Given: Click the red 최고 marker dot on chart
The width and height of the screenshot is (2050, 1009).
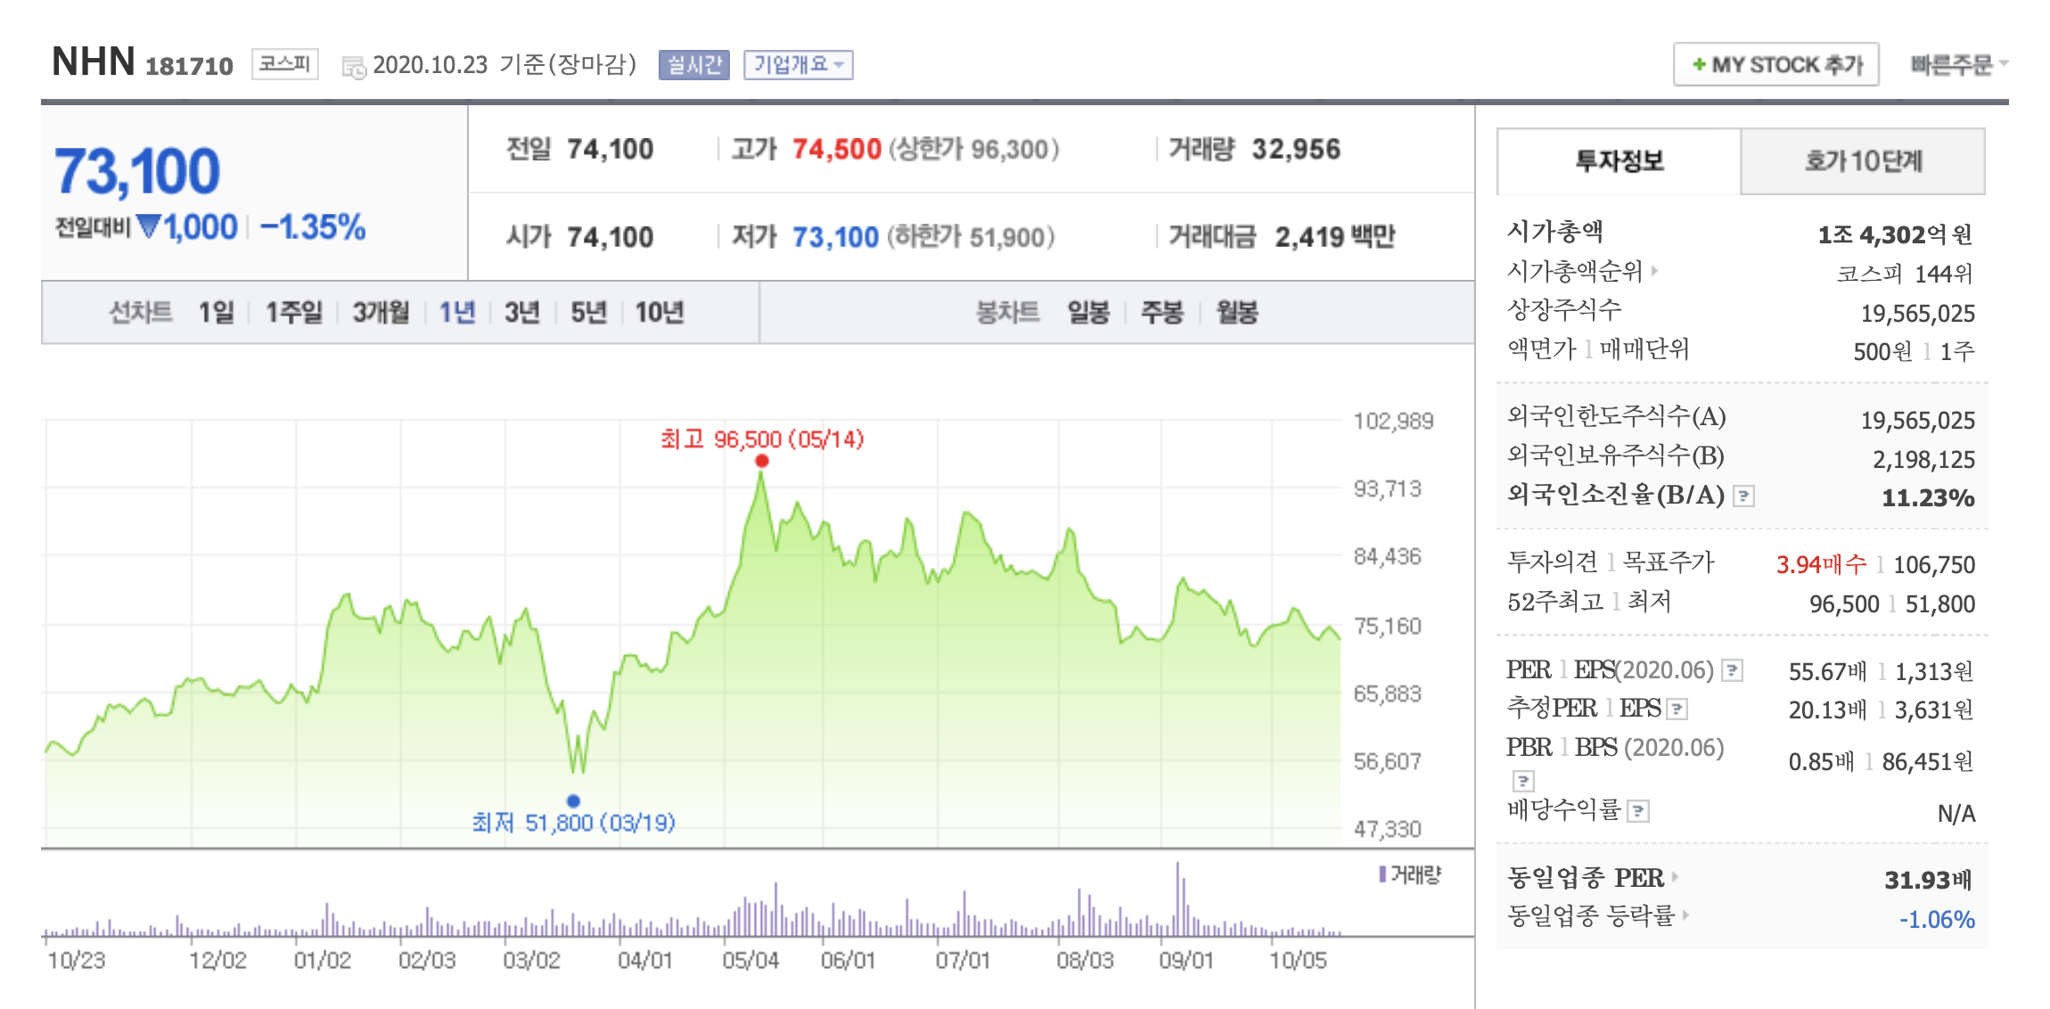Looking at the screenshot, I should click(761, 461).
